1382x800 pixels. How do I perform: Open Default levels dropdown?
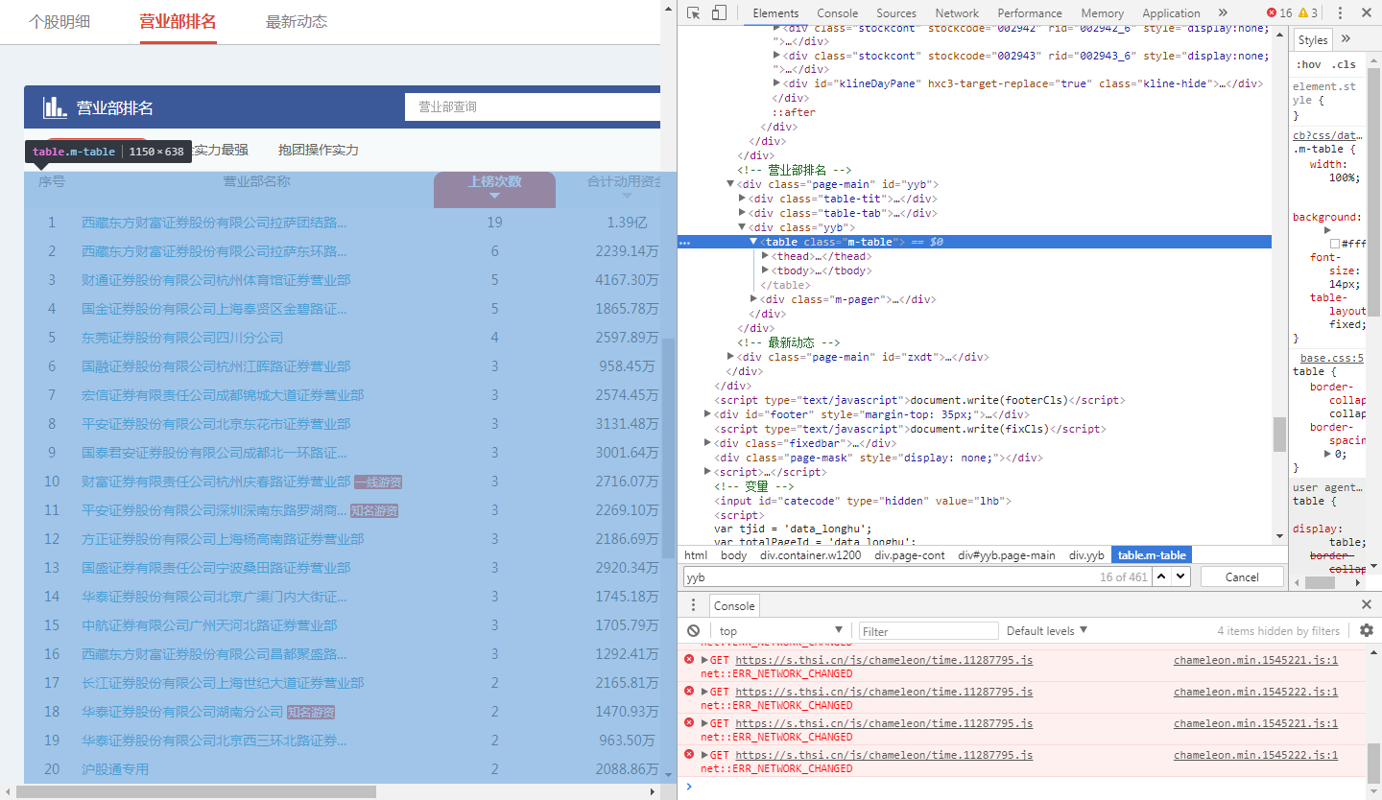pyautogui.click(x=1046, y=630)
